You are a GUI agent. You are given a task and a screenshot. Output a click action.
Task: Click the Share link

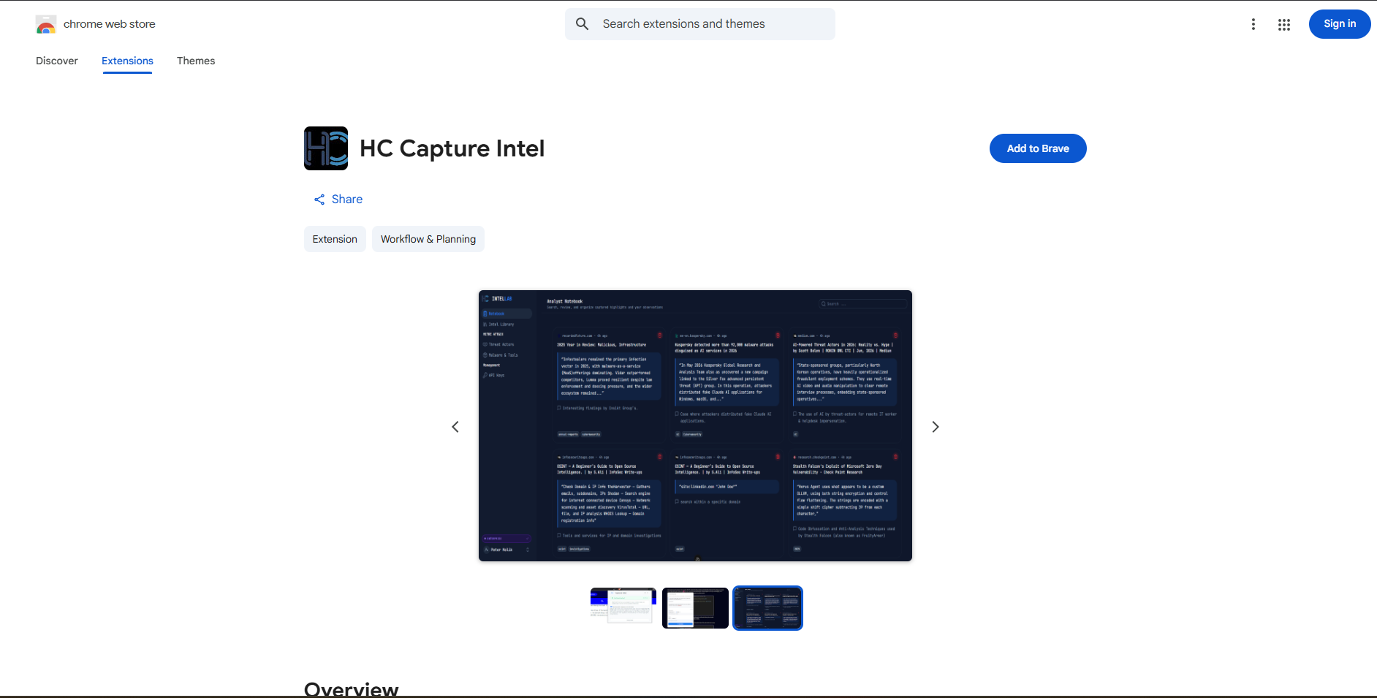(338, 200)
